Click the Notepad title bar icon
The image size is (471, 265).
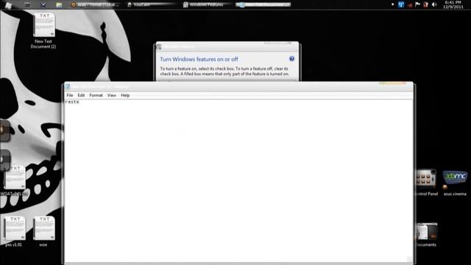tap(68, 87)
